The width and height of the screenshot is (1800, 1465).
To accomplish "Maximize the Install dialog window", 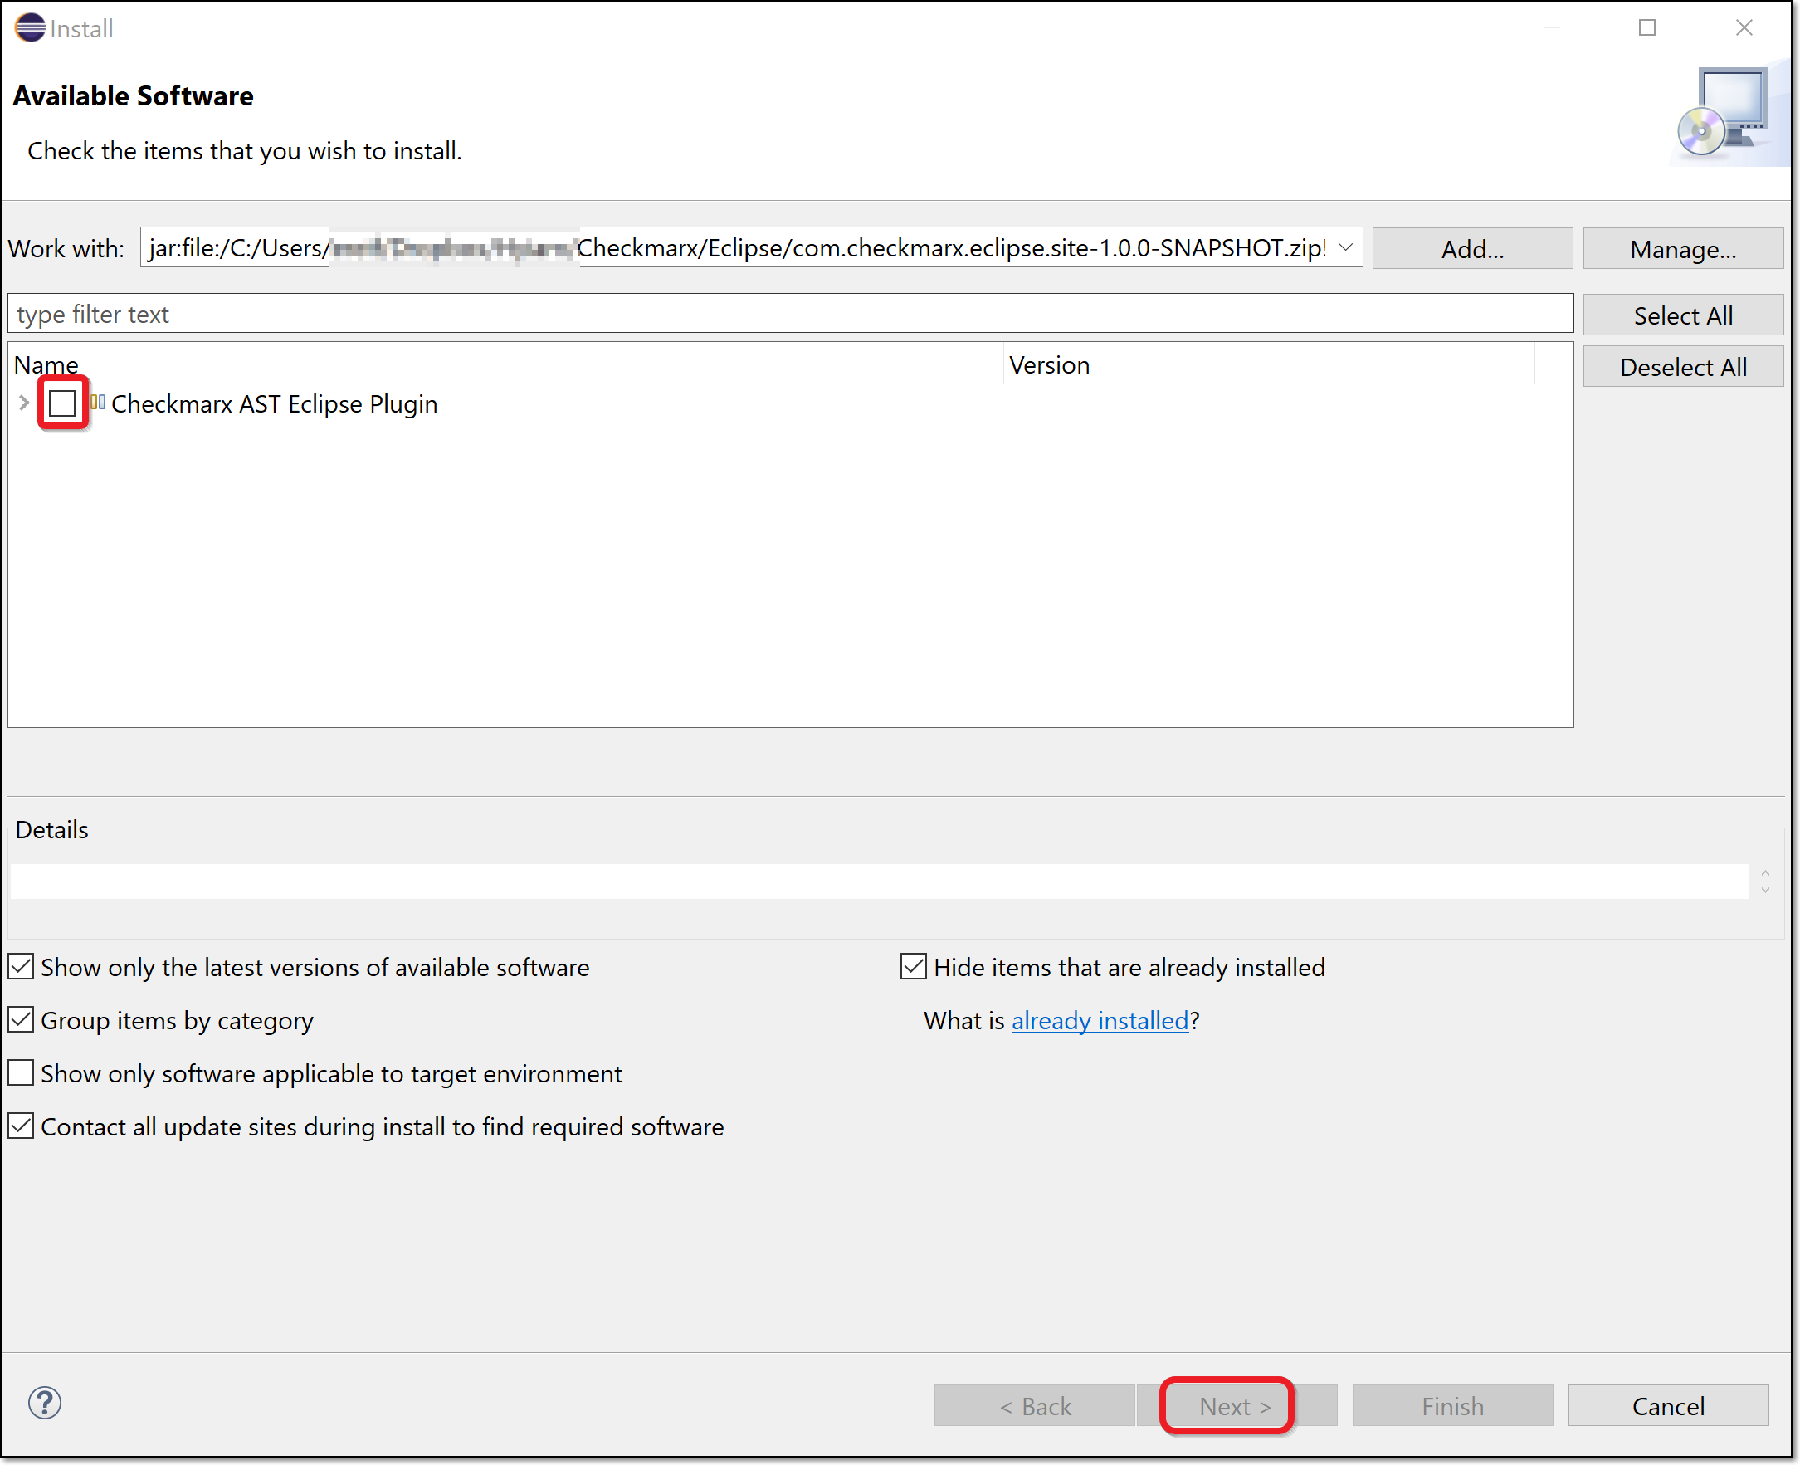I will 1647,28.
